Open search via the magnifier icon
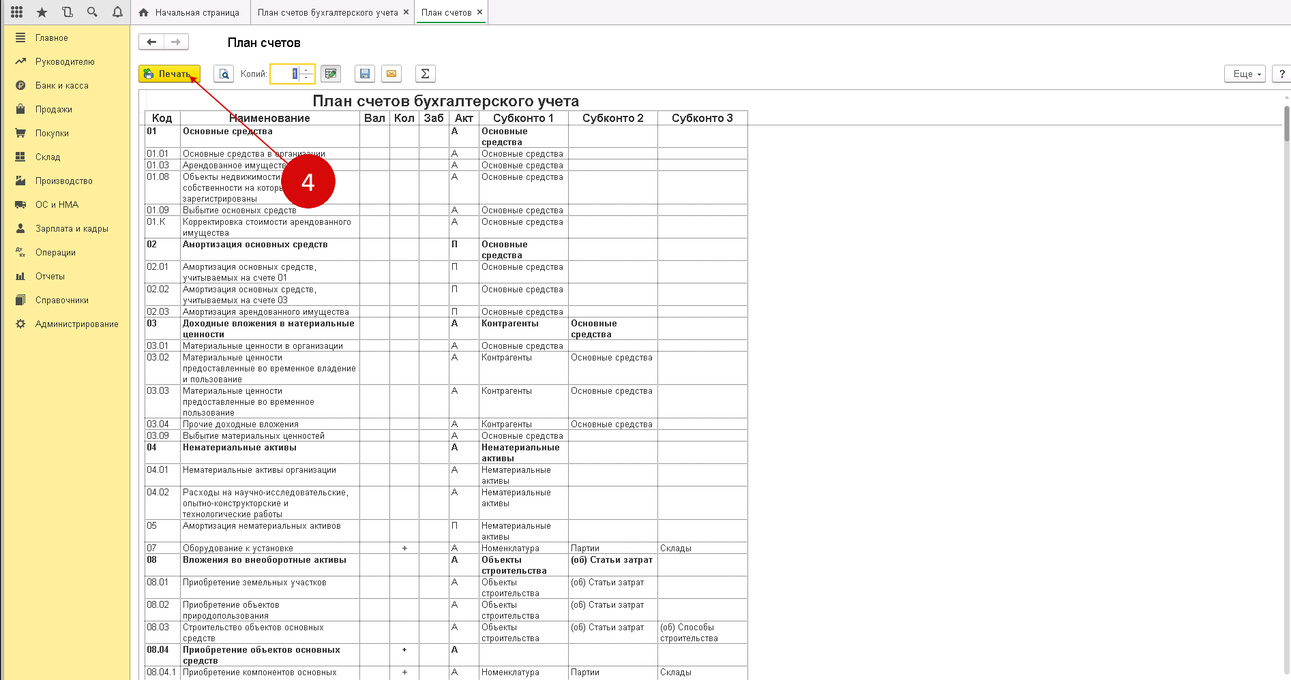 point(92,12)
